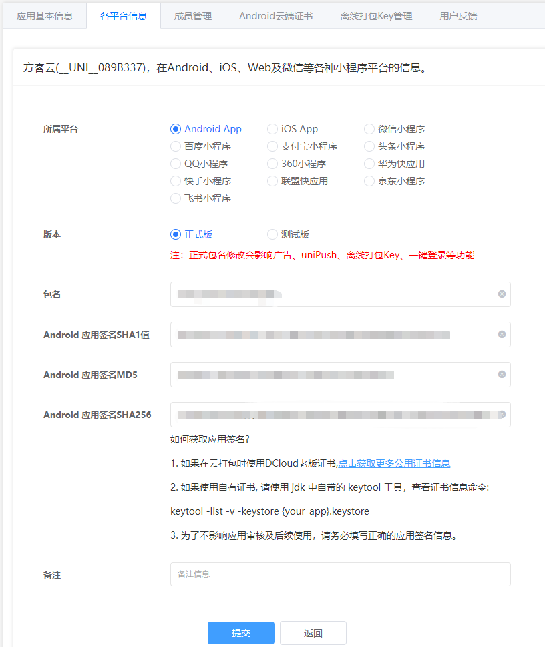Open the 用户反馈 tab

point(458,16)
